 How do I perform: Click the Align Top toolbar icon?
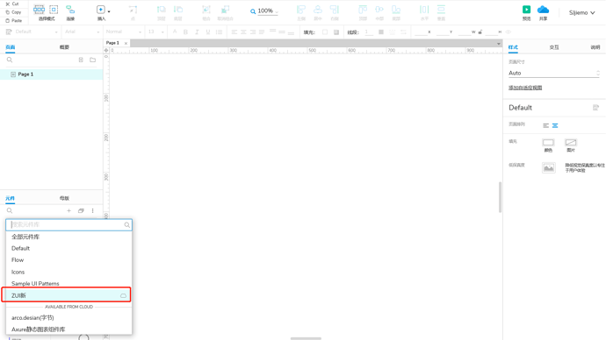point(363,10)
